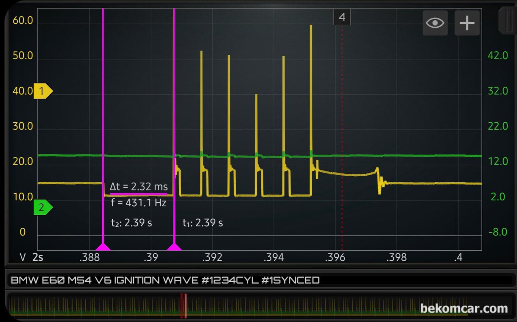The image size is (517, 322).
Task: Toggle the eye visibility icon
Action: [x=435, y=23]
